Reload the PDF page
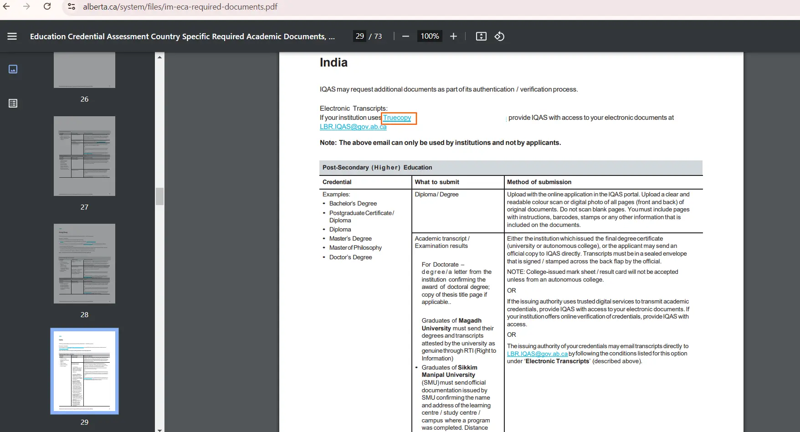 point(47,6)
